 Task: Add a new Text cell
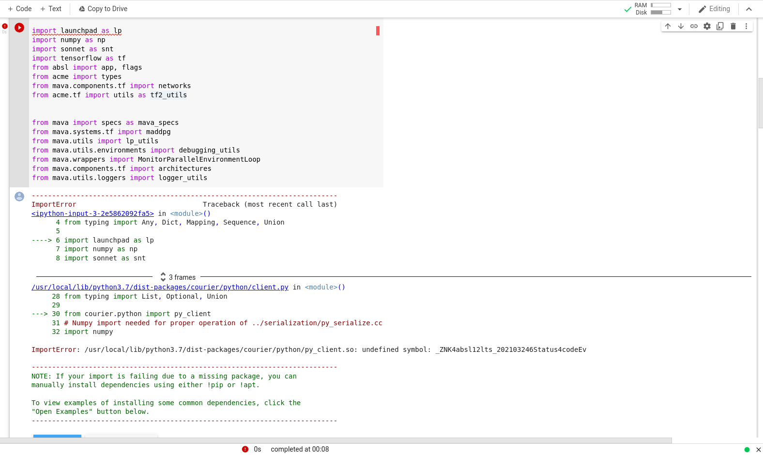tap(51, 9)
